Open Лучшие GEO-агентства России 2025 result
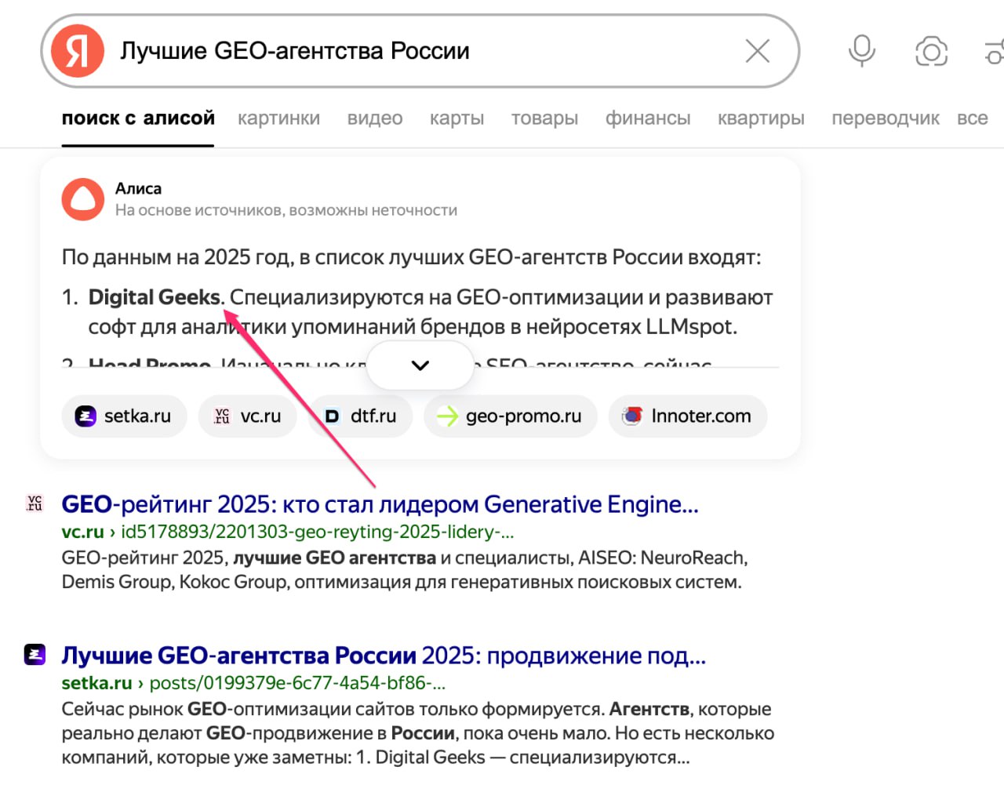Viewport: 1004px width, 803px height. point(384,656)
